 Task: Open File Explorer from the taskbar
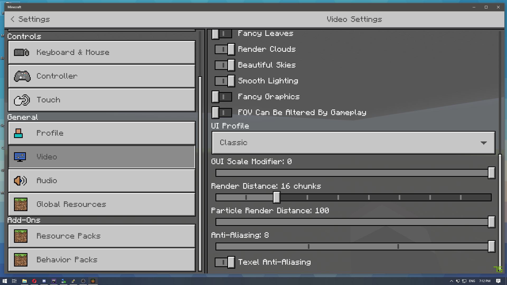coord(24,281)
